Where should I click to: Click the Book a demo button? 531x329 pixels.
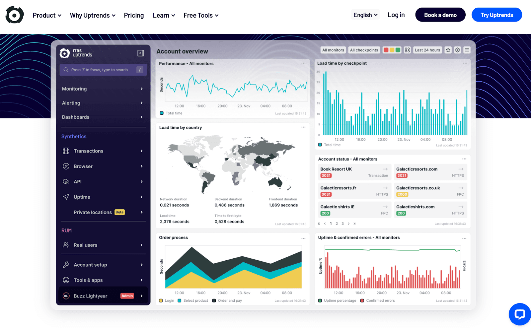[x=440, y=15]
